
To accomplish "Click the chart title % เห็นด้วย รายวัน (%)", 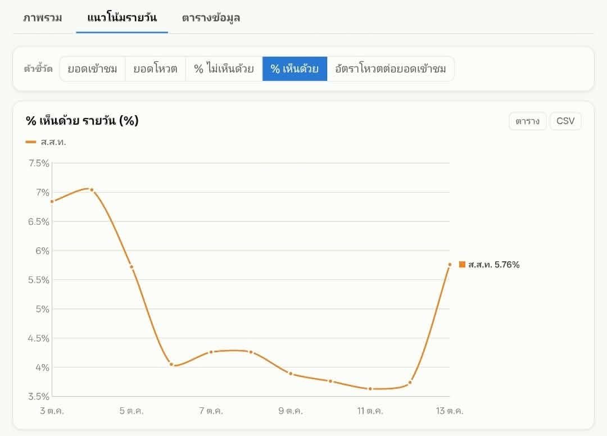I will [x=82, y=121].
